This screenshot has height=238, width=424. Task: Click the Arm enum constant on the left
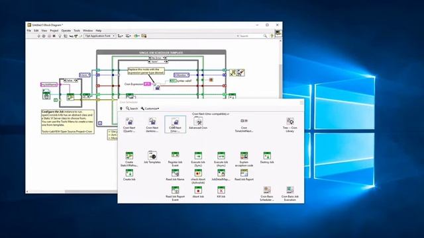[x=85, y=75]
